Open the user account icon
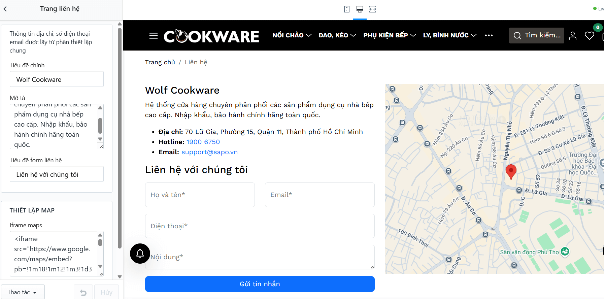Viewport: 604px width, 299px height. pyautogui.click(x=573, y=36)
